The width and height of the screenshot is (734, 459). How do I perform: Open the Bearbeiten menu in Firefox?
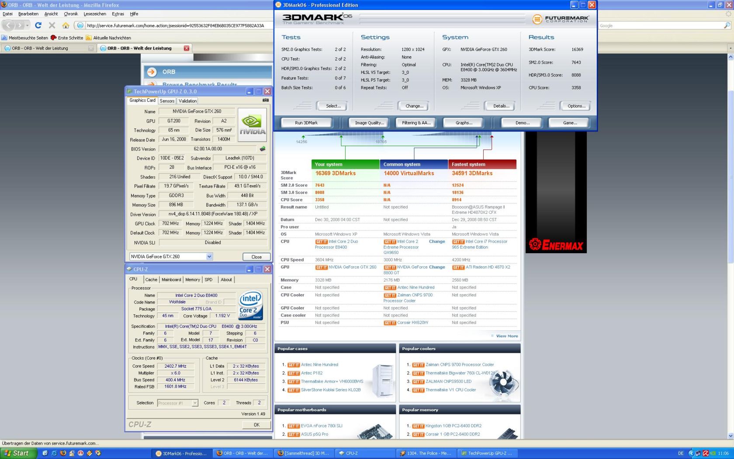point(28,14)
